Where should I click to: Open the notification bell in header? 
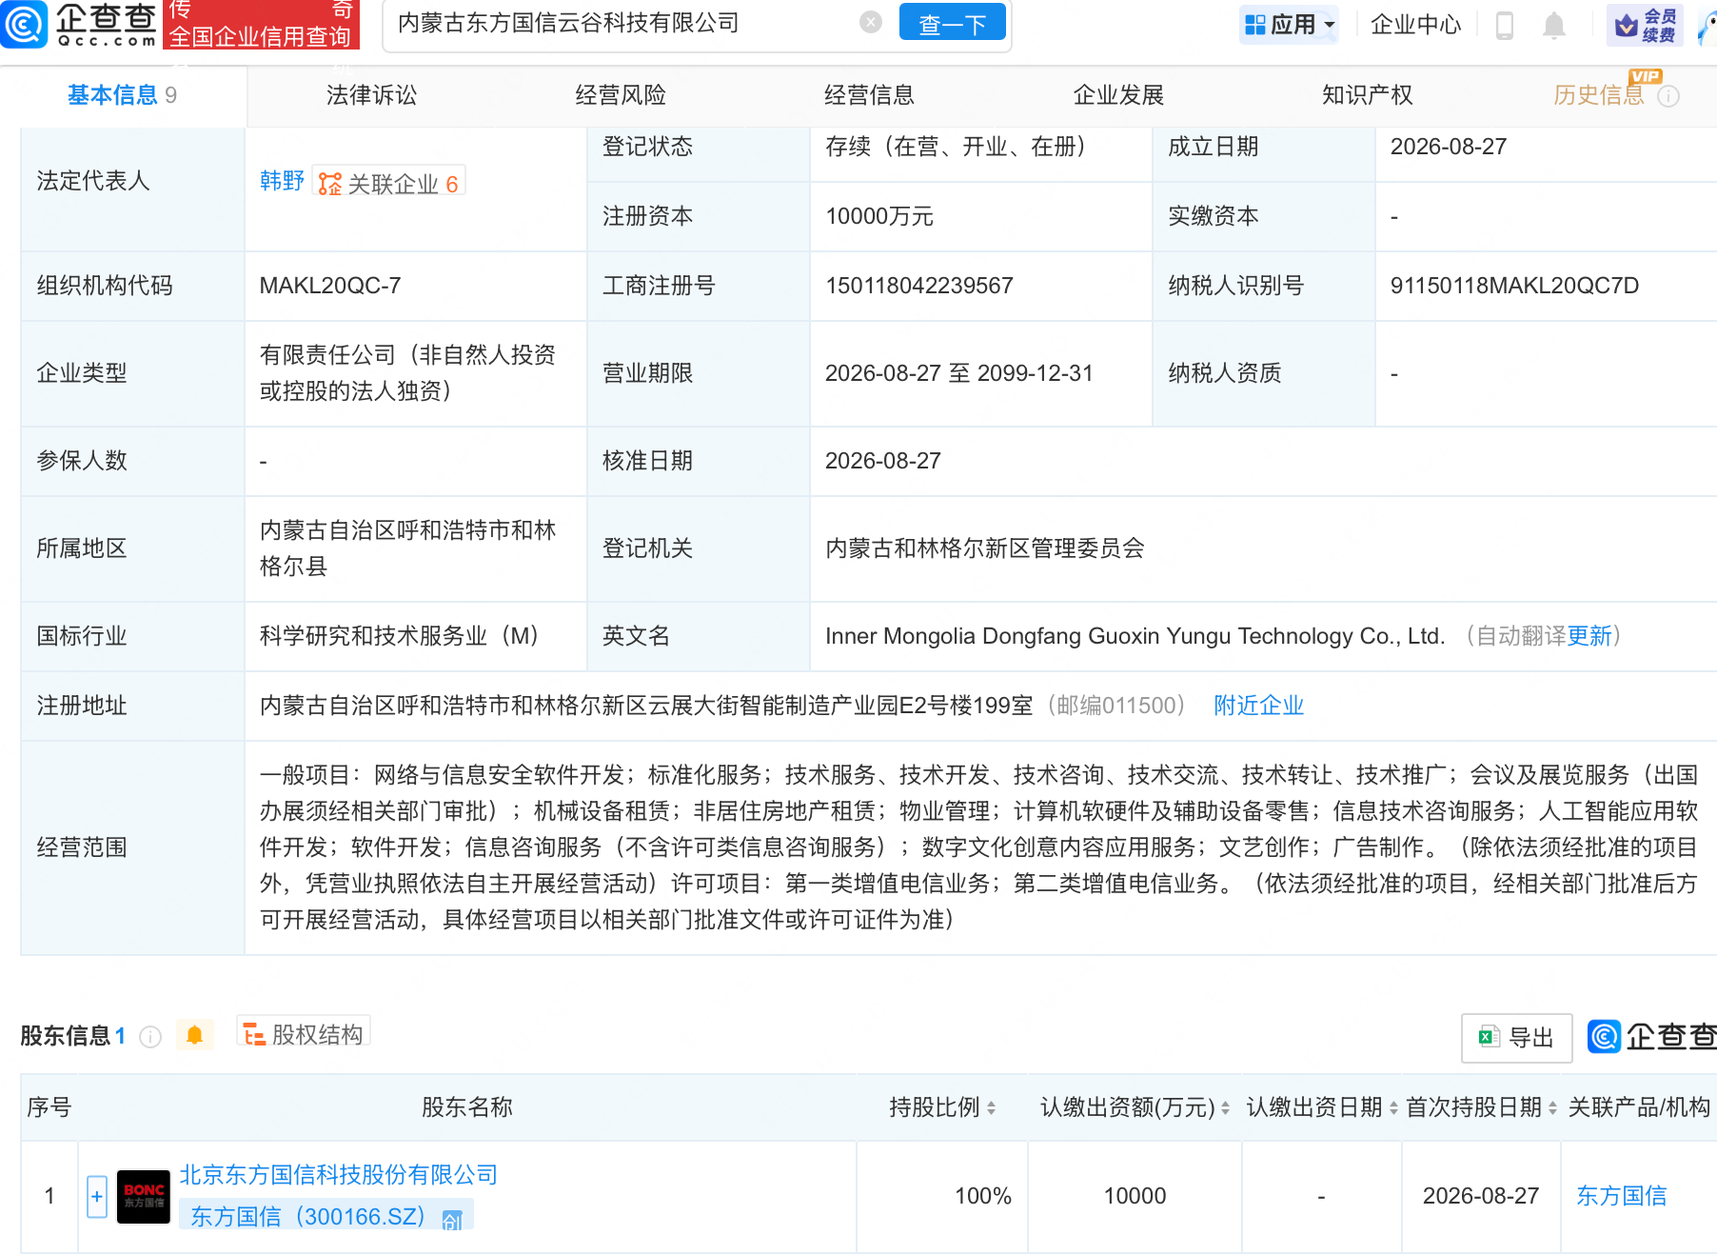coord(1553,25)
